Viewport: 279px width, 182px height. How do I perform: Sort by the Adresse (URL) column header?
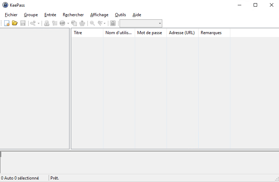pos(182,33)
